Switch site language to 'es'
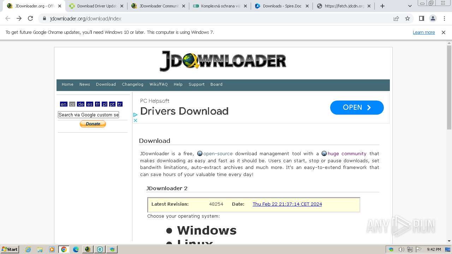 click(90, 104)
